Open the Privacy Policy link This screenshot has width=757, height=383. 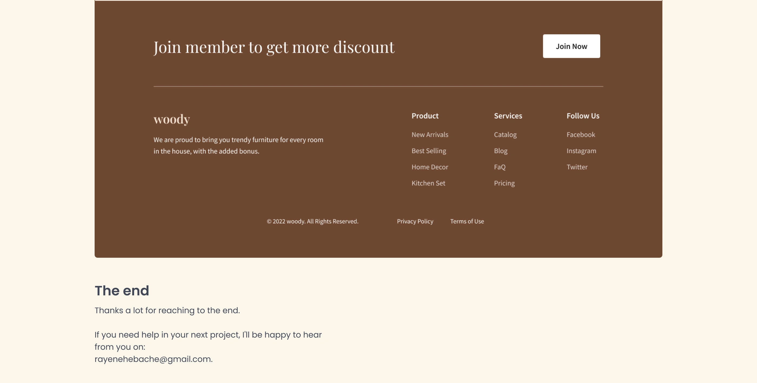click(415, 221)
